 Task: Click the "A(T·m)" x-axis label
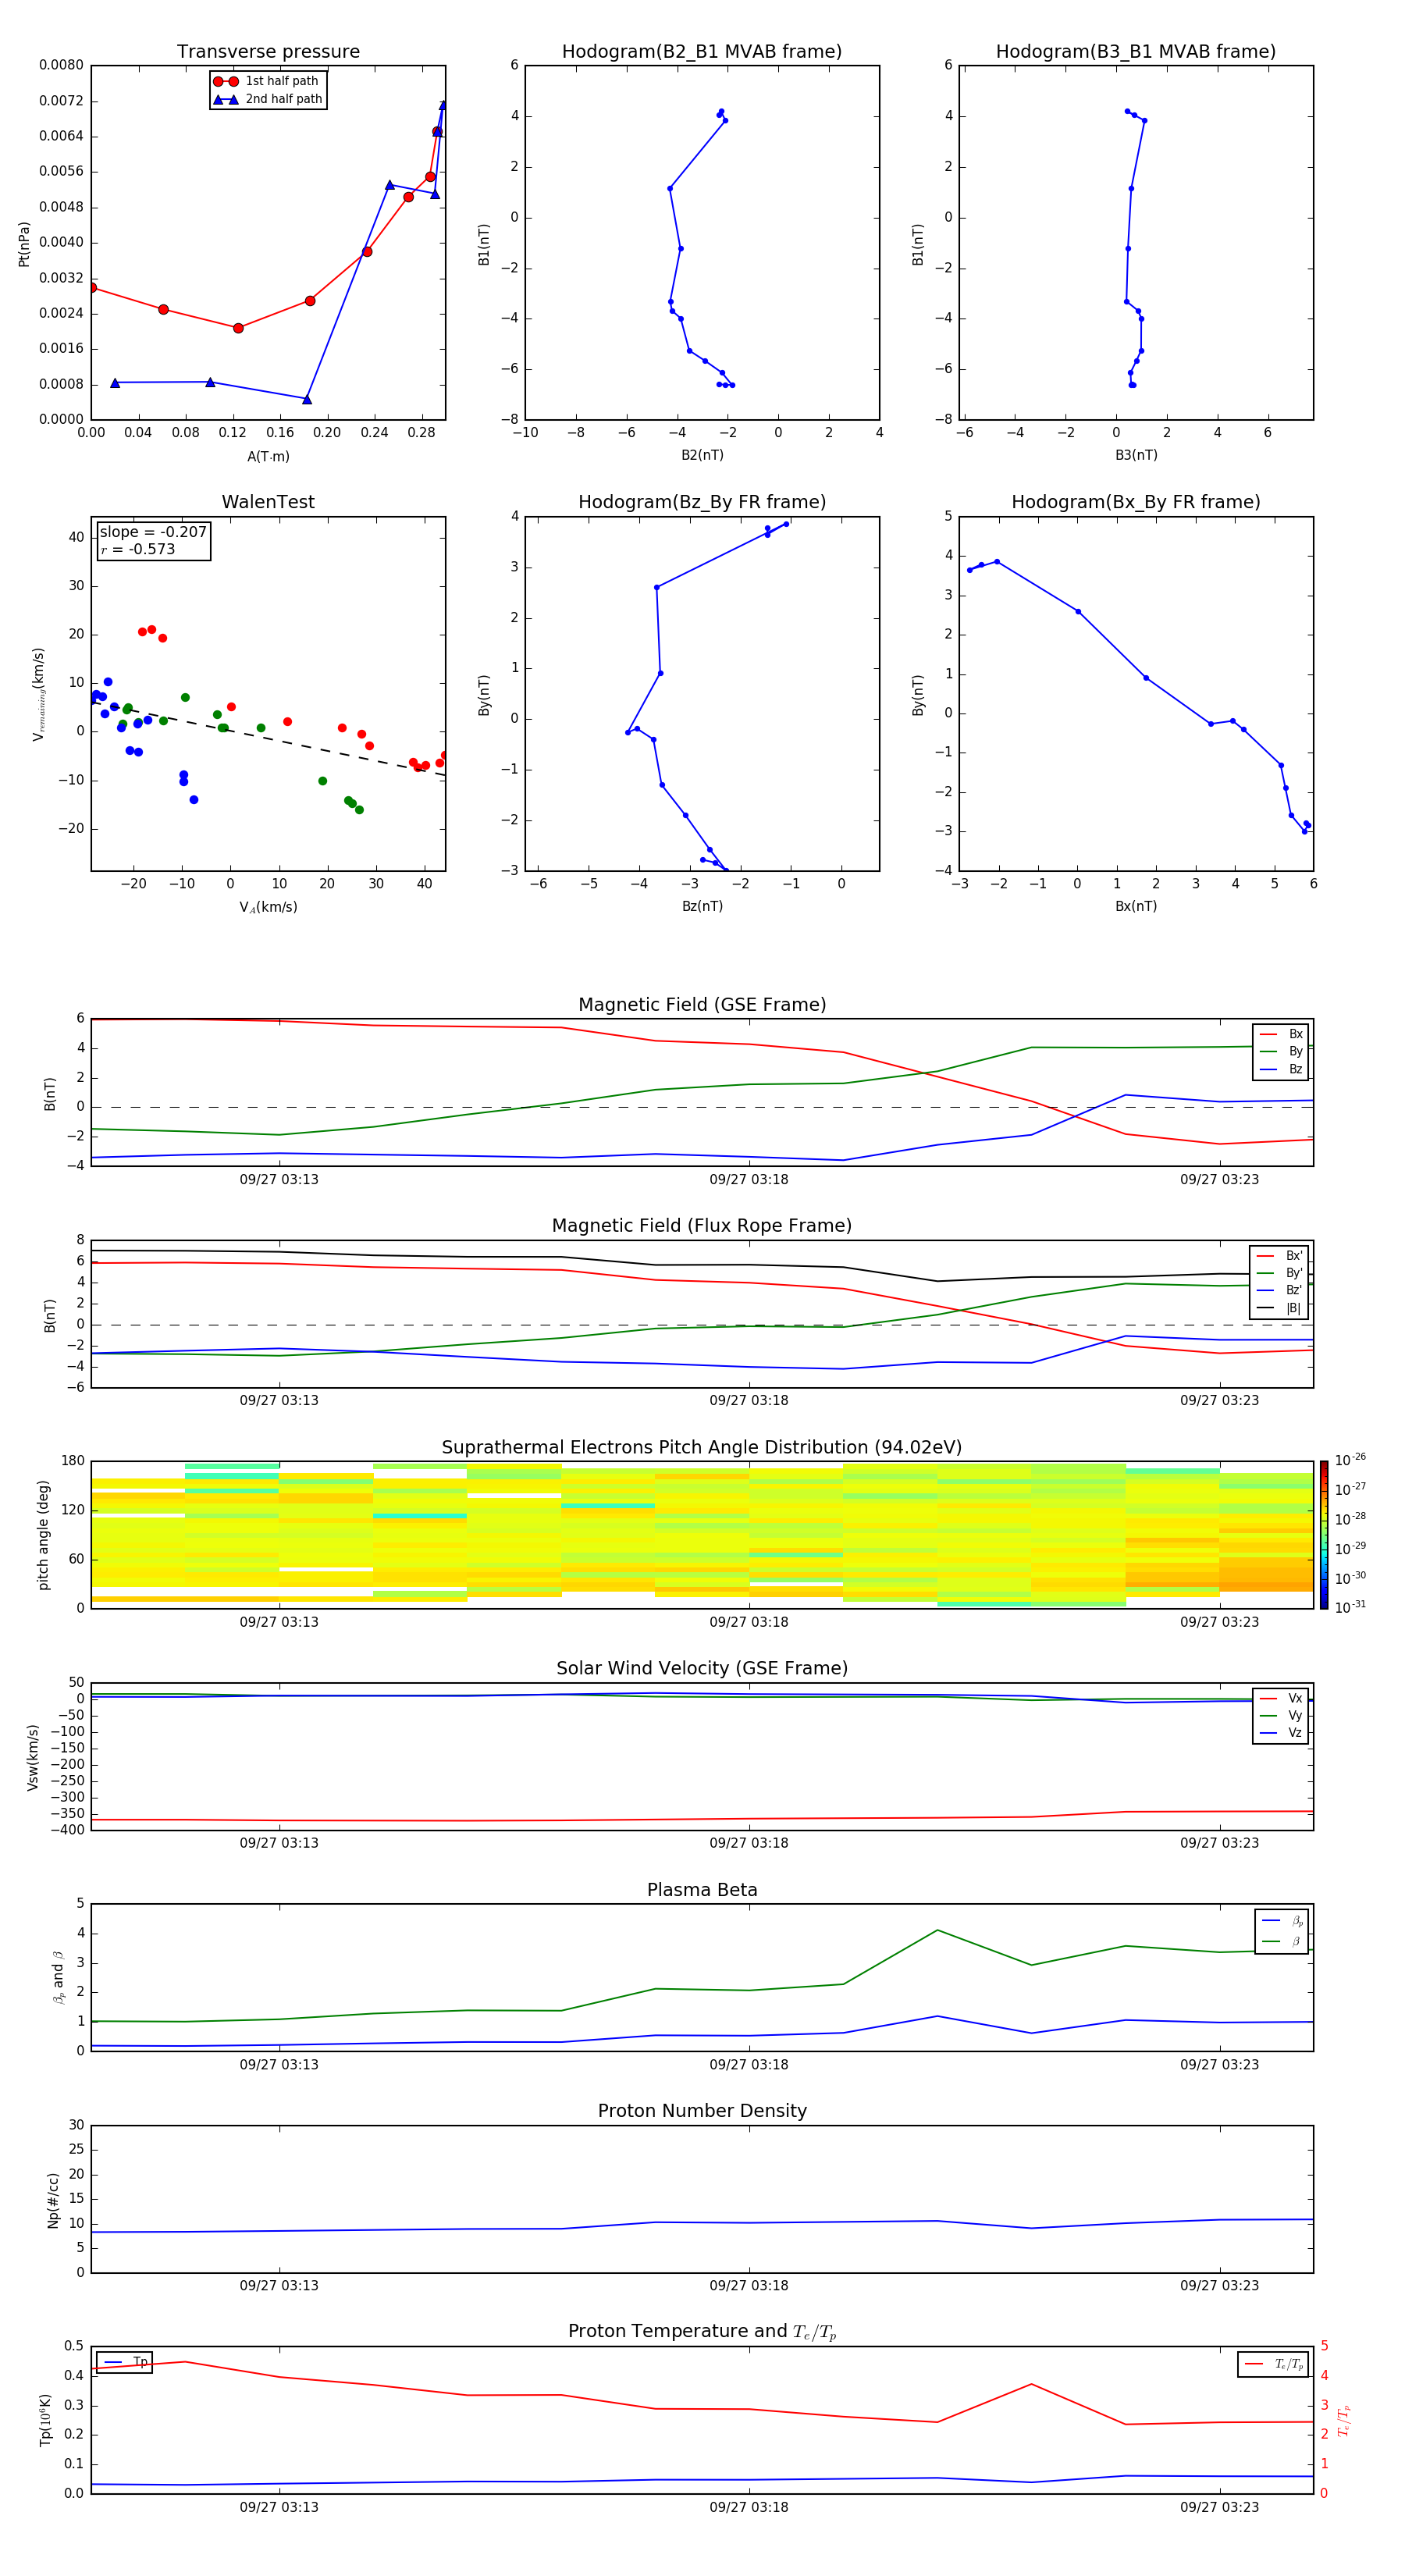[268, 456]
